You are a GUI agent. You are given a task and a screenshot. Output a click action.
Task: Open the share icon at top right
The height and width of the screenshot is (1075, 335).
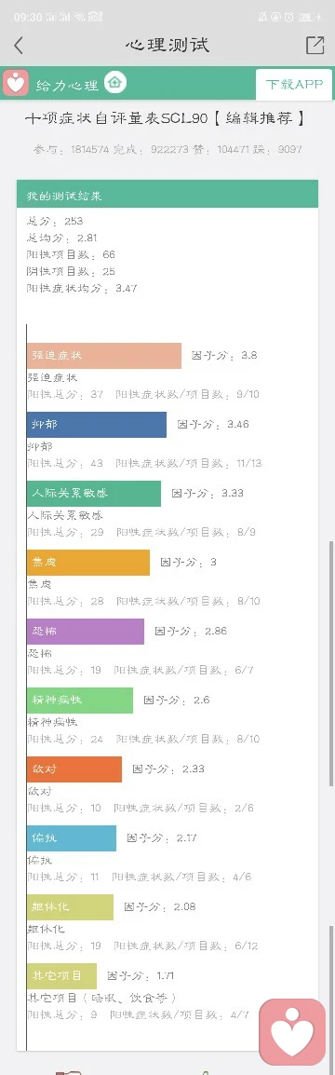point(315,45)
